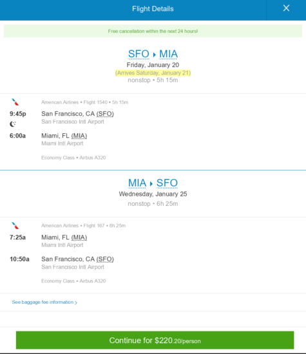Click the SFO code in return heading
This screenshot has height=354, width=306.
click(x=167, y=183)
